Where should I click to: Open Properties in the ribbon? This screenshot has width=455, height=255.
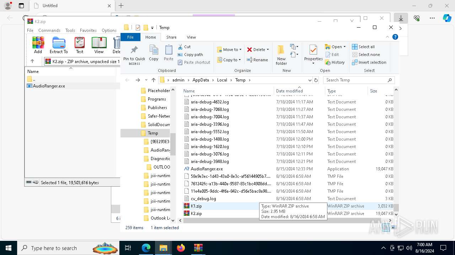tap(314, 55)
